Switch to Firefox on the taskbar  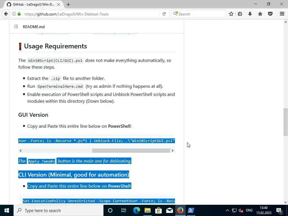[180, 210]
